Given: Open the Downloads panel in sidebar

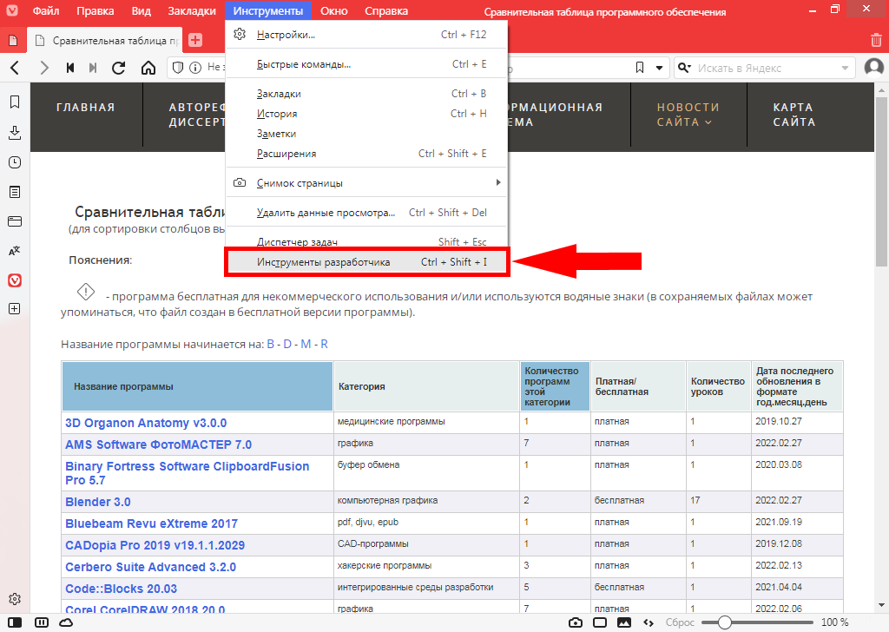Looking at the screenshot, I should [x=15, y=133].
